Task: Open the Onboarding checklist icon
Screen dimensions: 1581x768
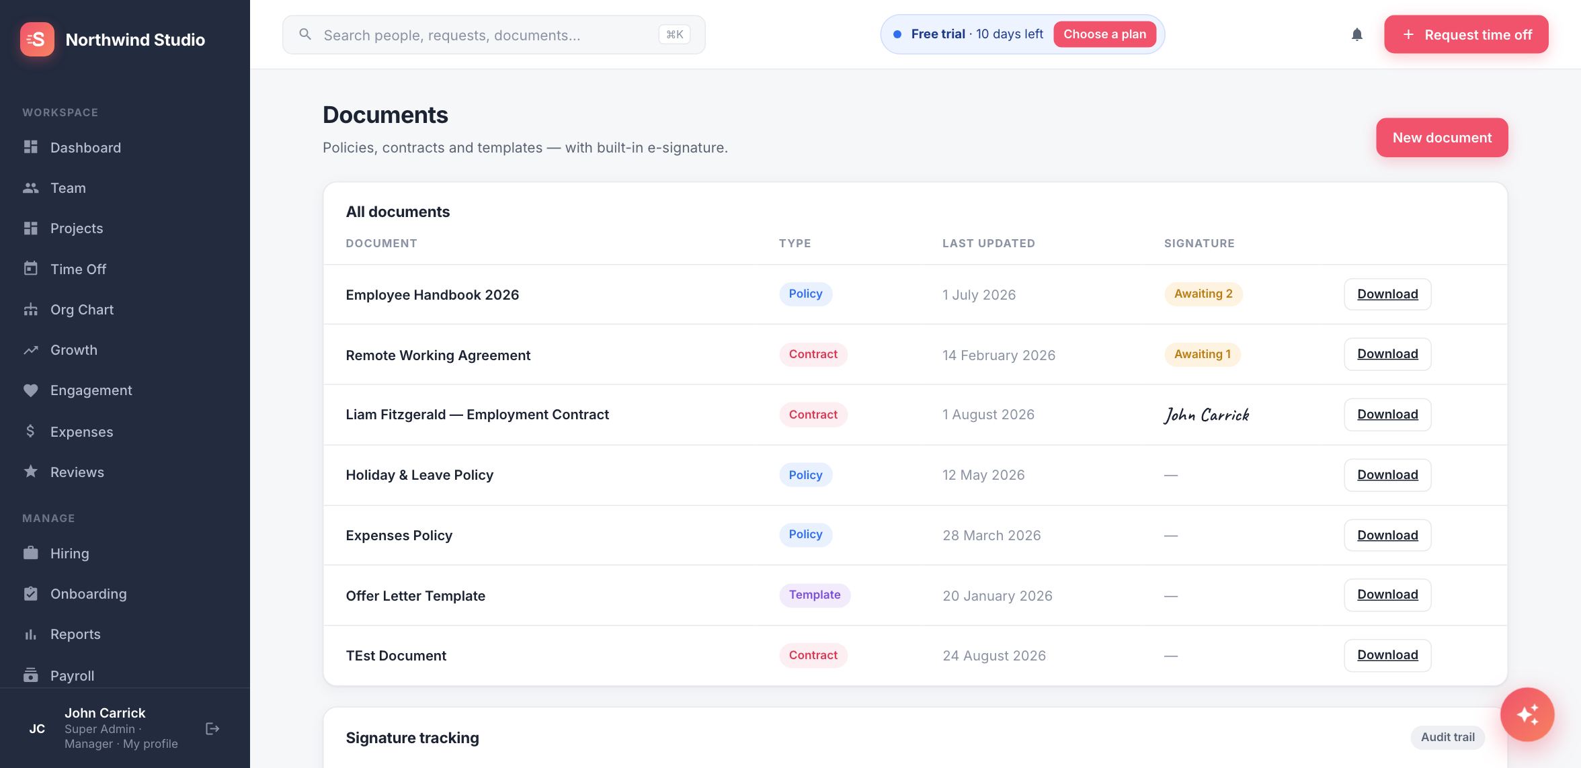Action: 31,593
